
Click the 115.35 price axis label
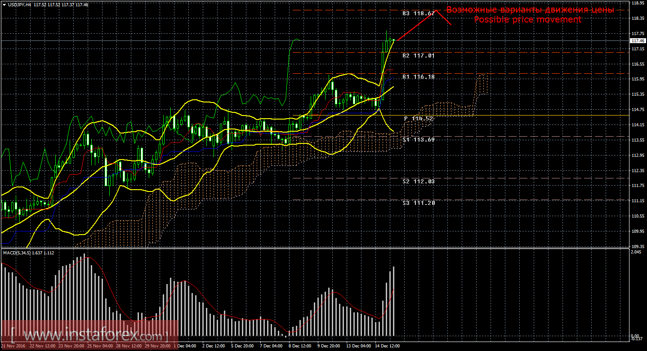(638, 95)
